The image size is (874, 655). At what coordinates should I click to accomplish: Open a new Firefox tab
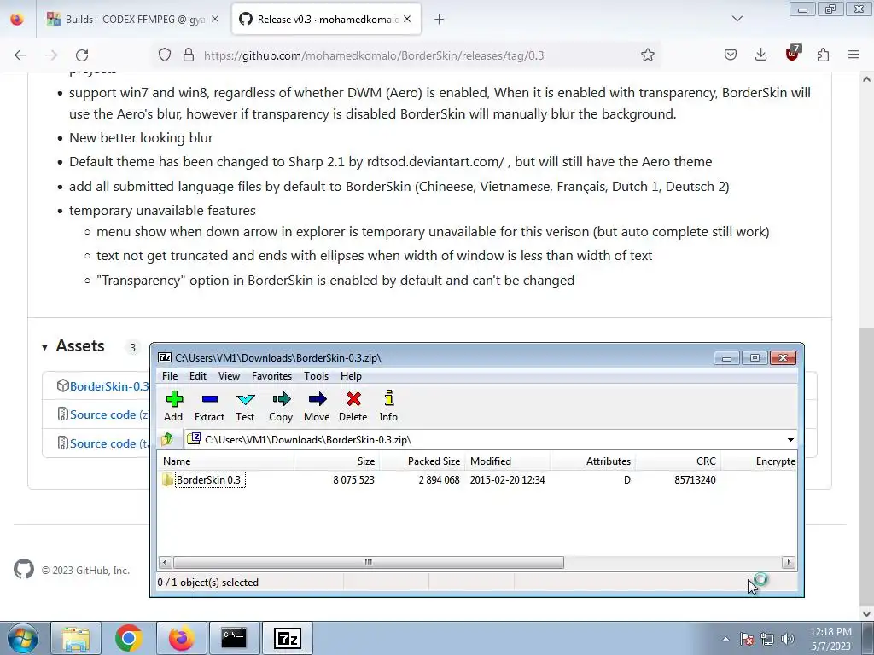[x=440, y=20]
